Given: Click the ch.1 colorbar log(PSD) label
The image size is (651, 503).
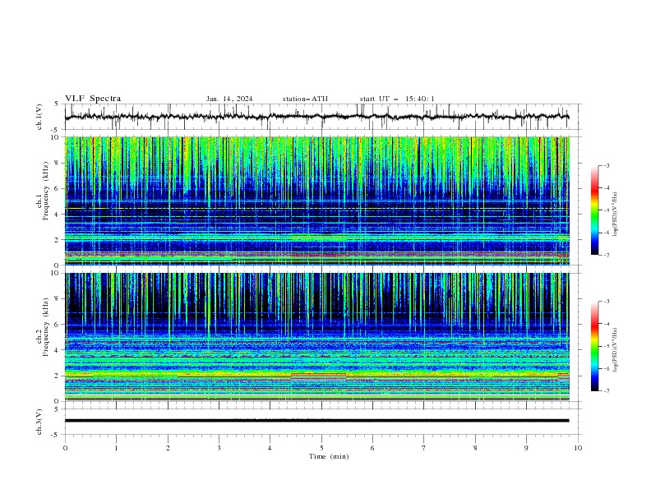Looking at the screenshot, I should pyautogui.click(x=615, y=215).
